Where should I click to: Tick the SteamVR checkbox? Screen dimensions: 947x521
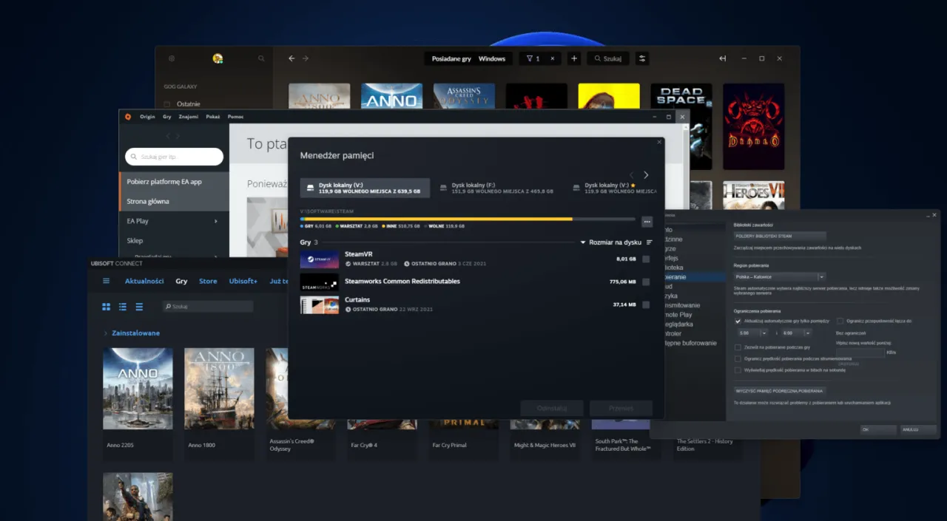647,259
